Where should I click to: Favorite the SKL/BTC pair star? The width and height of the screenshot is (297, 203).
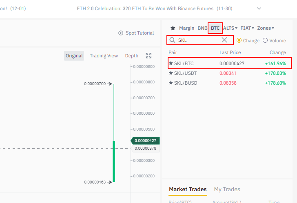coord(171,63)
